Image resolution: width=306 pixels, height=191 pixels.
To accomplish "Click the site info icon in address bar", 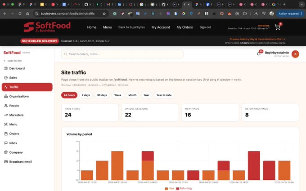I will 36,13.
